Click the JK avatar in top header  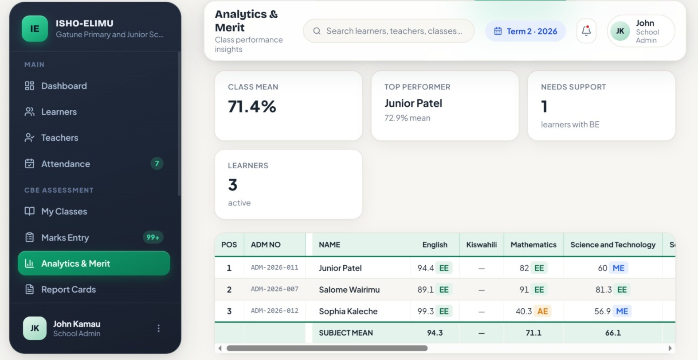coord(620,31)
